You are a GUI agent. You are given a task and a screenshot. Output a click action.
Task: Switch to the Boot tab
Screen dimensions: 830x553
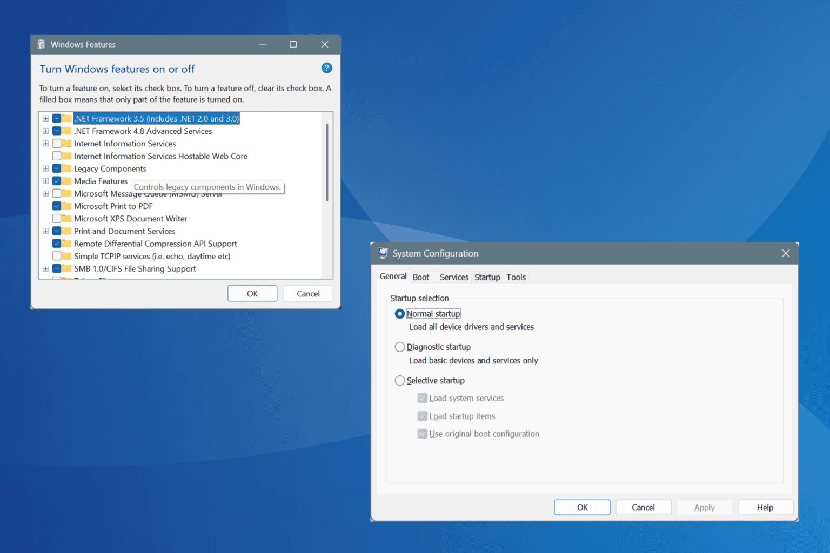[x=421, y=277]
